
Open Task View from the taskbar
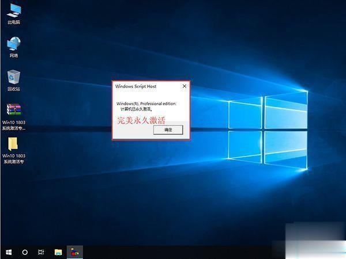point(41,252)
